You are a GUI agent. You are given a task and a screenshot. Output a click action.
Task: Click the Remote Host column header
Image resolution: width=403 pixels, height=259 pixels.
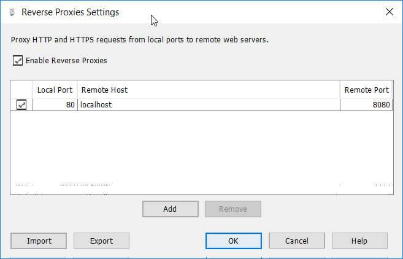[209, 90]
